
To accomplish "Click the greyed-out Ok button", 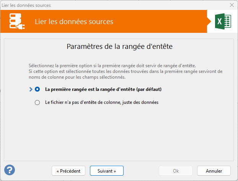I will tap(176, 171).
